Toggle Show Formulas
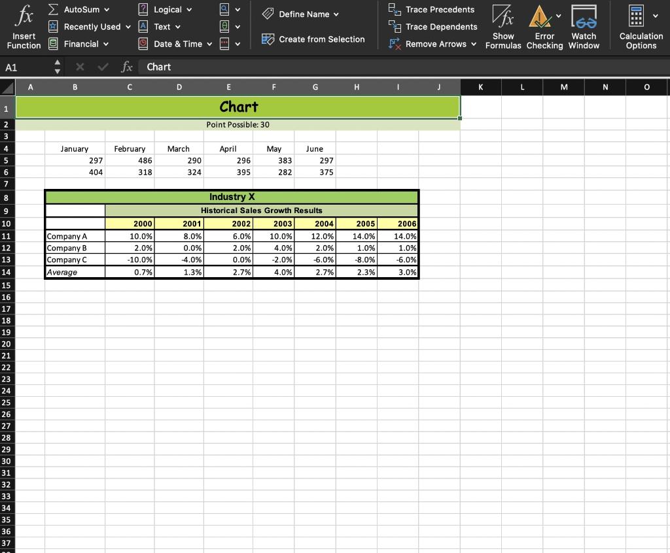Image resolution: width=670 pixels, height=553 pixels. coord(503,27)
